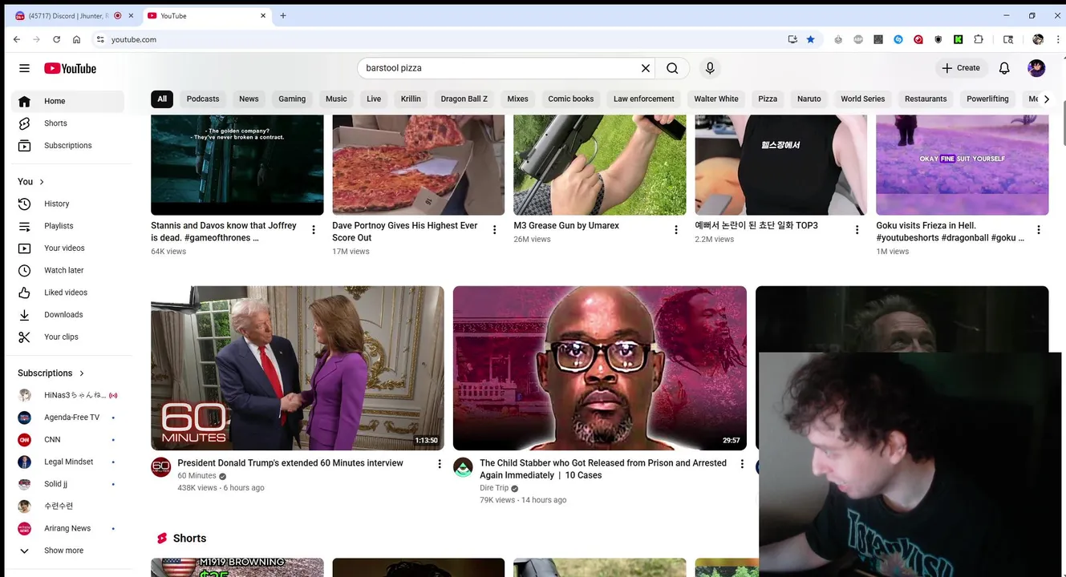Open YouTube notifications bell
Image resolution: width=1066 pixels, height=577 pixels.
[x=1004, y=68]
